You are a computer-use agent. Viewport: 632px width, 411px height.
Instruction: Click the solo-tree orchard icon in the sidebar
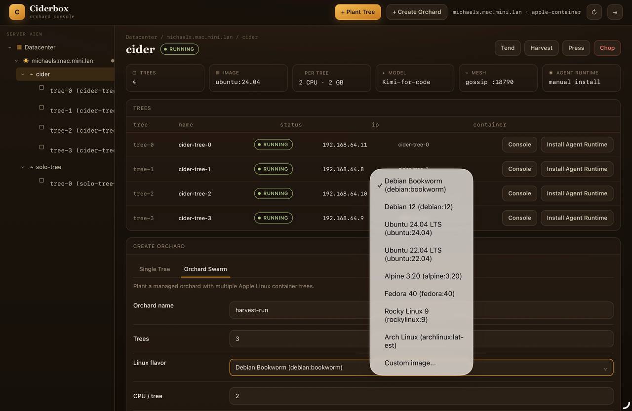tap(32, 167)
